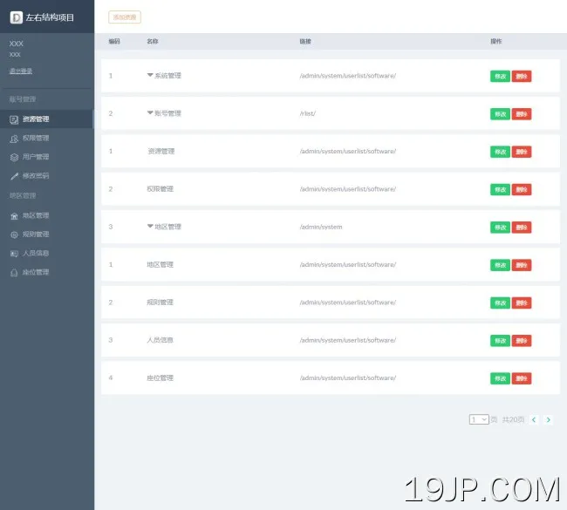567x510 pixels.
Task: Click the 规则管理 gear icon in sidebar
Action: click(x=14, y=235)
